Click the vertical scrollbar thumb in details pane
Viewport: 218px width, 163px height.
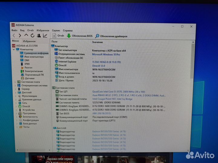(193, 61)
